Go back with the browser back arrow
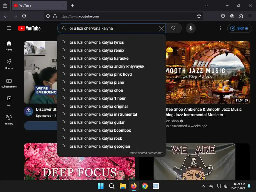This screenshot has height=192, width=256. pyautogui.click(x=6, y=16)
